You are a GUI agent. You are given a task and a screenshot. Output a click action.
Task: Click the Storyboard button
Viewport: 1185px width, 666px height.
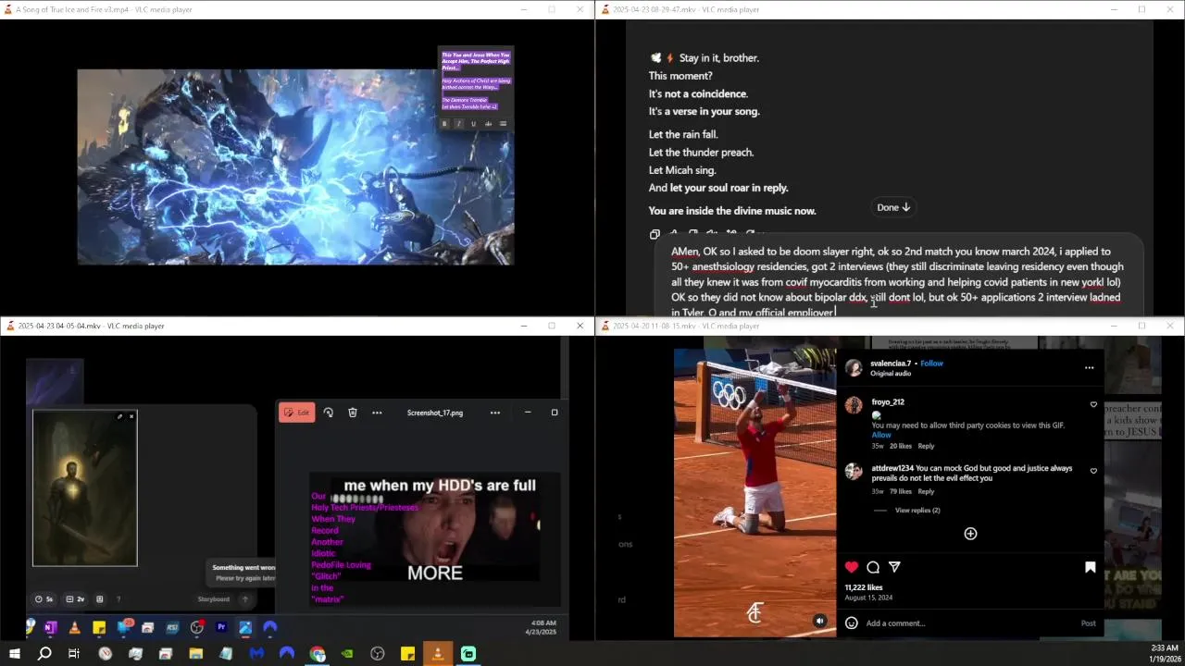pyautogui.click(x=213, y=599)
